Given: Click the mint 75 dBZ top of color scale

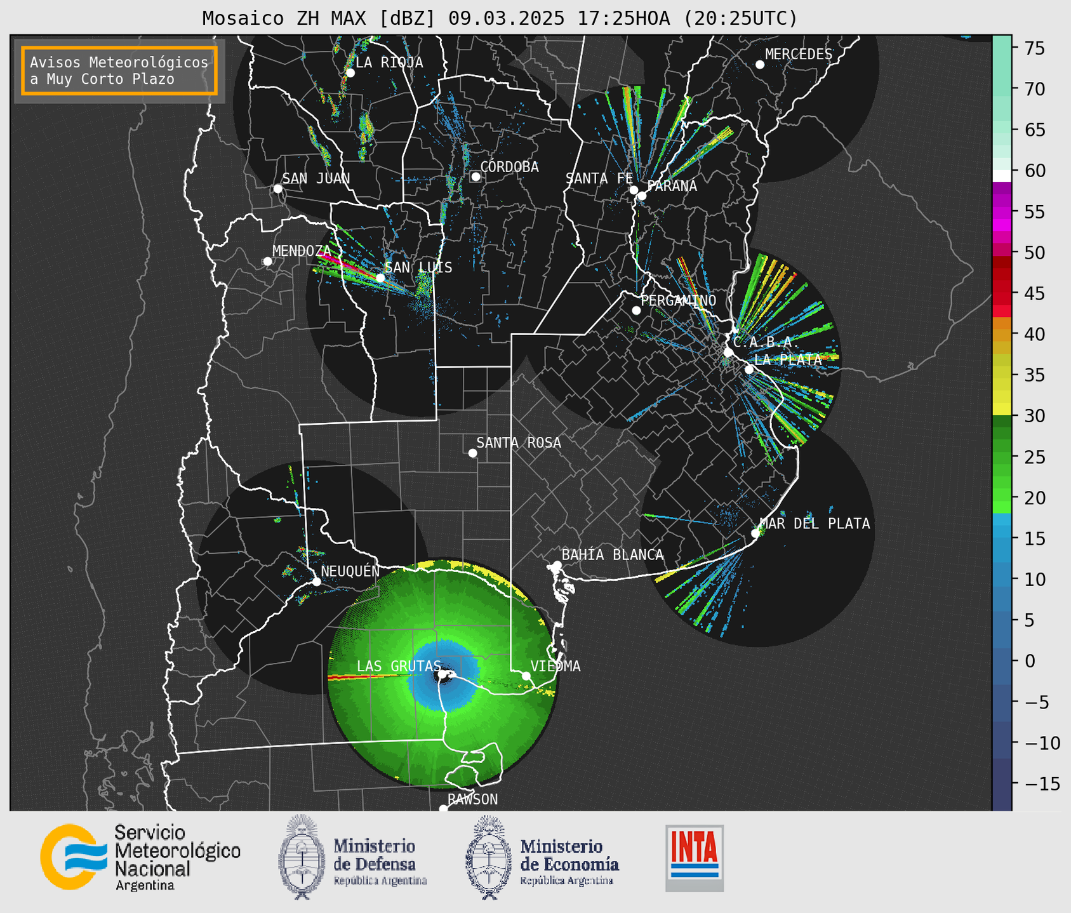Looking at the screenshot, I should [x=1002, y=48].
